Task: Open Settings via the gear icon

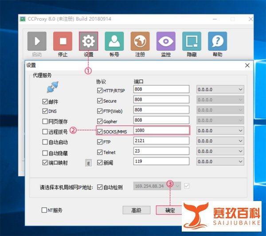Action: pos(88,41)
